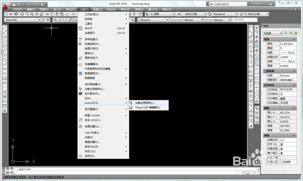303x181 pixels.
Task: Choose 加载应用程序(L)... in AutoLISP submenu
Action: pyautogui.click(x=148, y=103)
